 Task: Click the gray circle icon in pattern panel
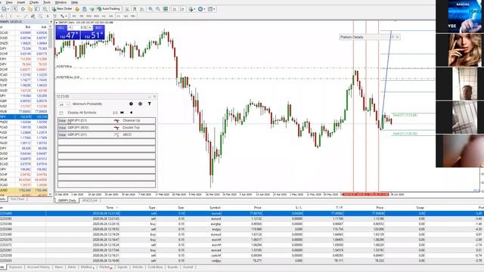140,104
